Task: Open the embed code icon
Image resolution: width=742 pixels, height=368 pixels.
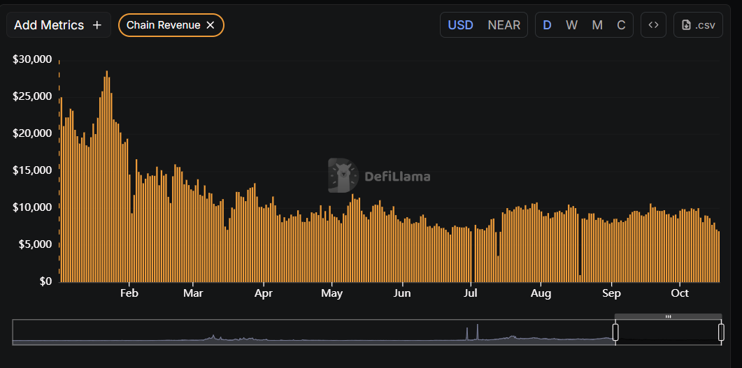Action: (x=653, y=25)
